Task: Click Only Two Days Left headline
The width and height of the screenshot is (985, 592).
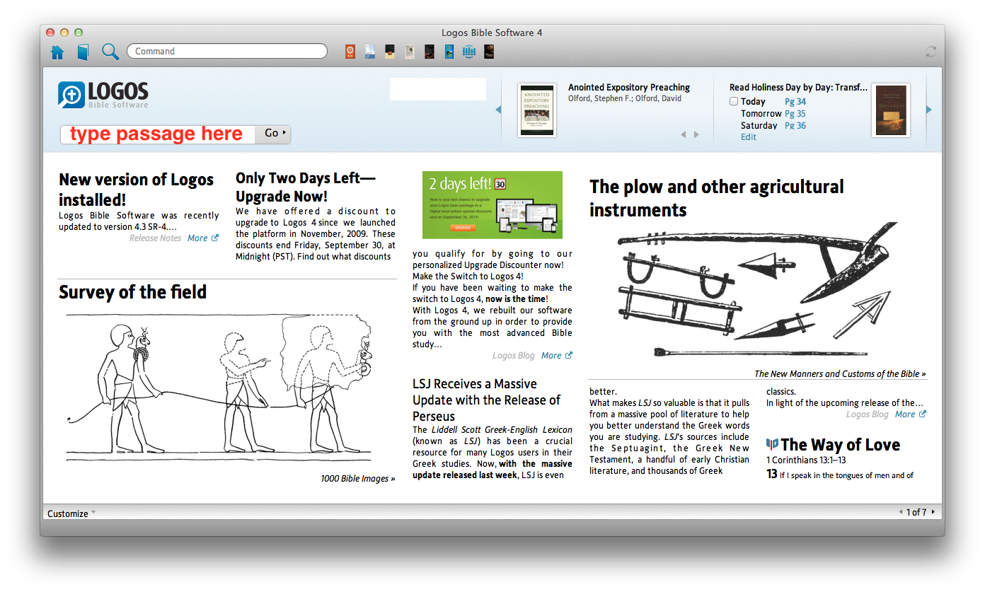Action: click(x=306, y=187)
